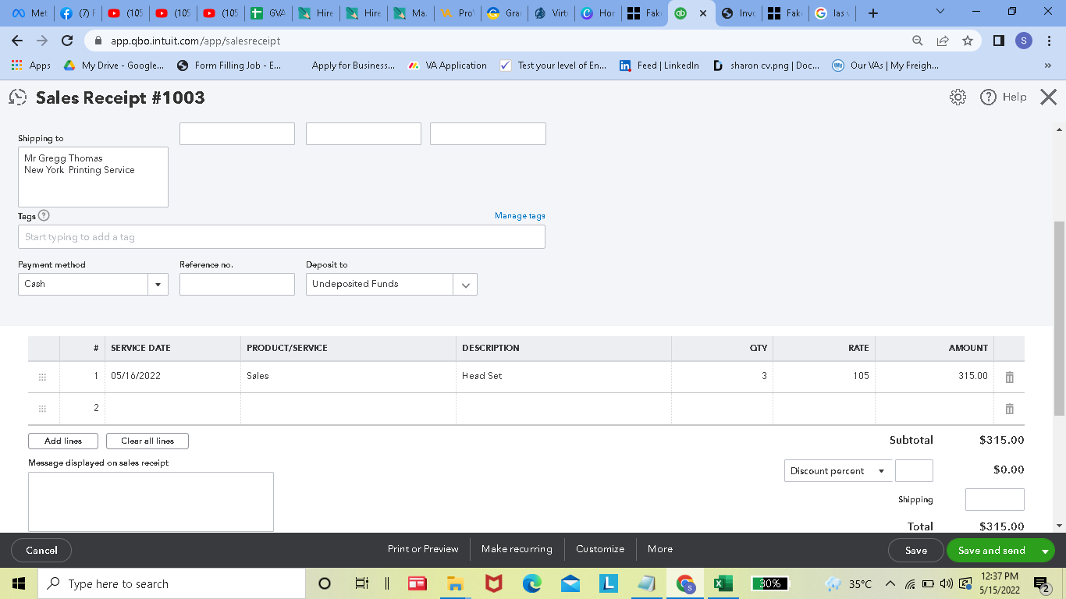The width and height of the screenshot is (1066, 599).
Task: Share this page using the share icon
Action: 942,41
